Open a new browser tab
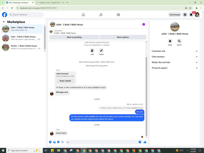204x153 pixels. click(67, 2)
